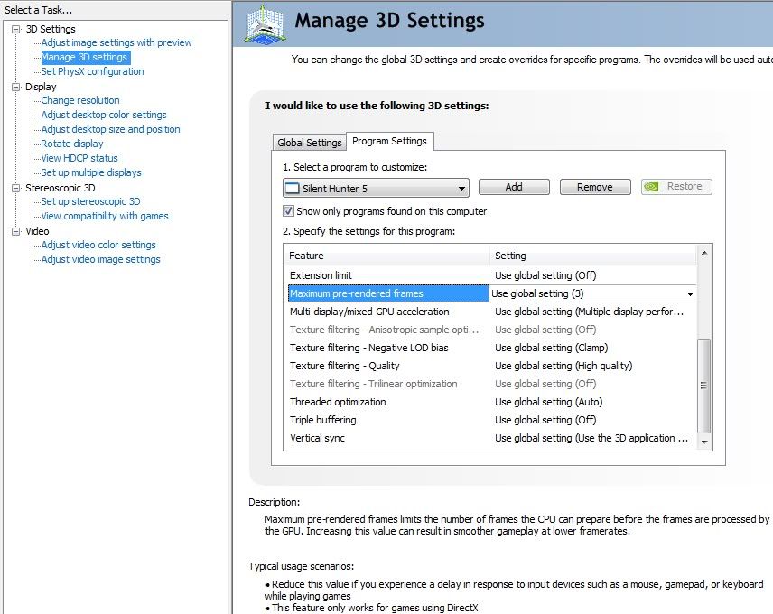Click the Silent Hunter 5 program icon

pos(293,188)
